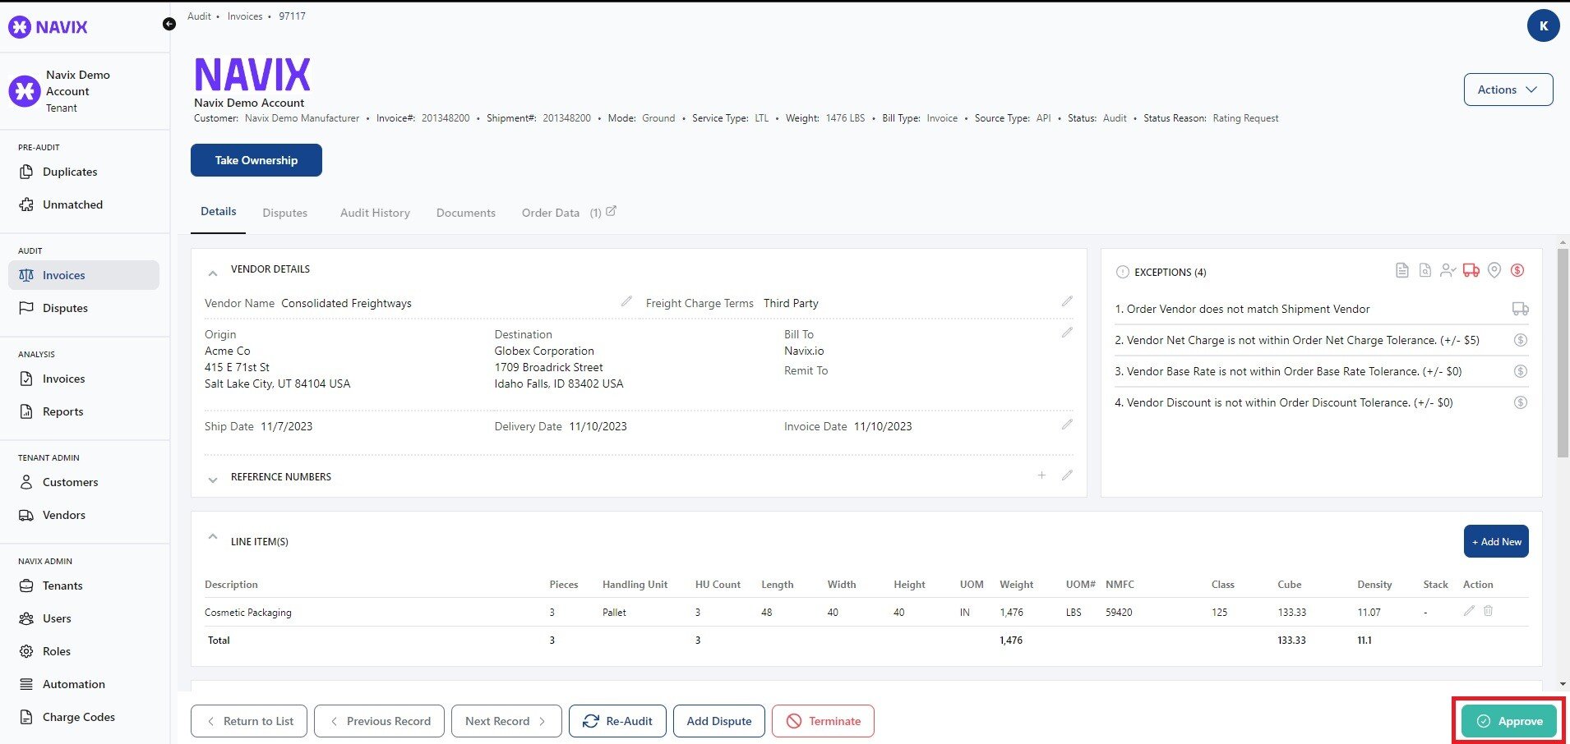Click Audit in the breadcrumb
The width and height of the screenshot is (1570, 744).
(x=199, y=16)
